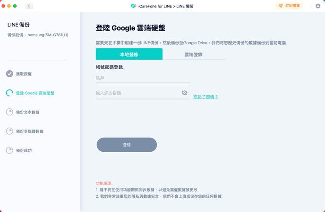Click the shopping cart icon

pyautogui.click(x=281, y=6)
